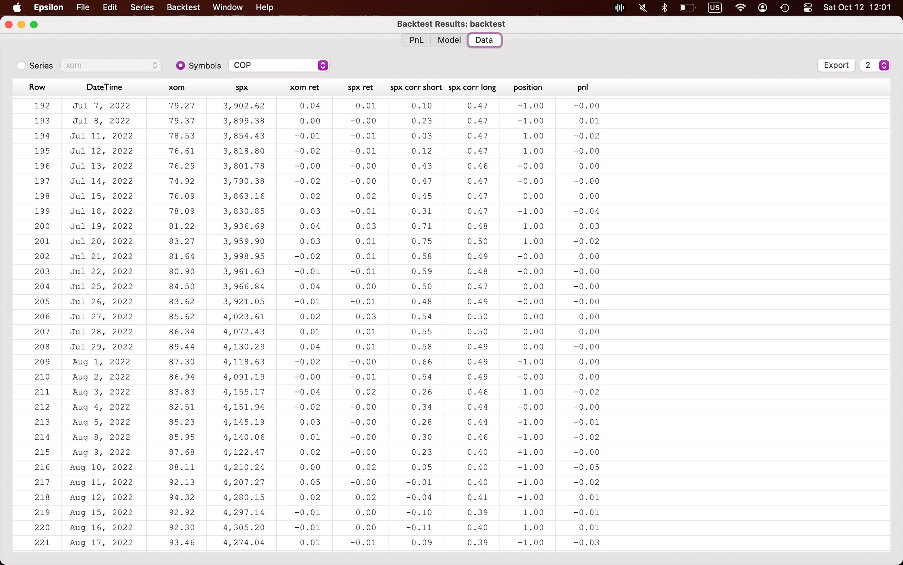This screenshot has width=903, height=565.
Task: Open the COP symbols dropdown
Action: click(x=279, y=65)
